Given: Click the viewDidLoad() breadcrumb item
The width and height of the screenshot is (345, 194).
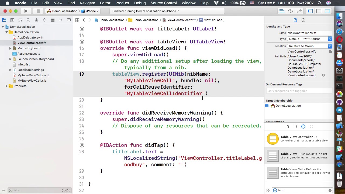Looking at the screenshot, I should tap(212, 20).
